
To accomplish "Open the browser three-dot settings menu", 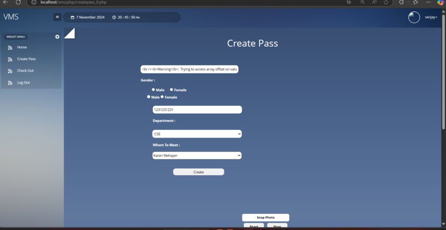I will pyautogui.click(x=429, y=2).
